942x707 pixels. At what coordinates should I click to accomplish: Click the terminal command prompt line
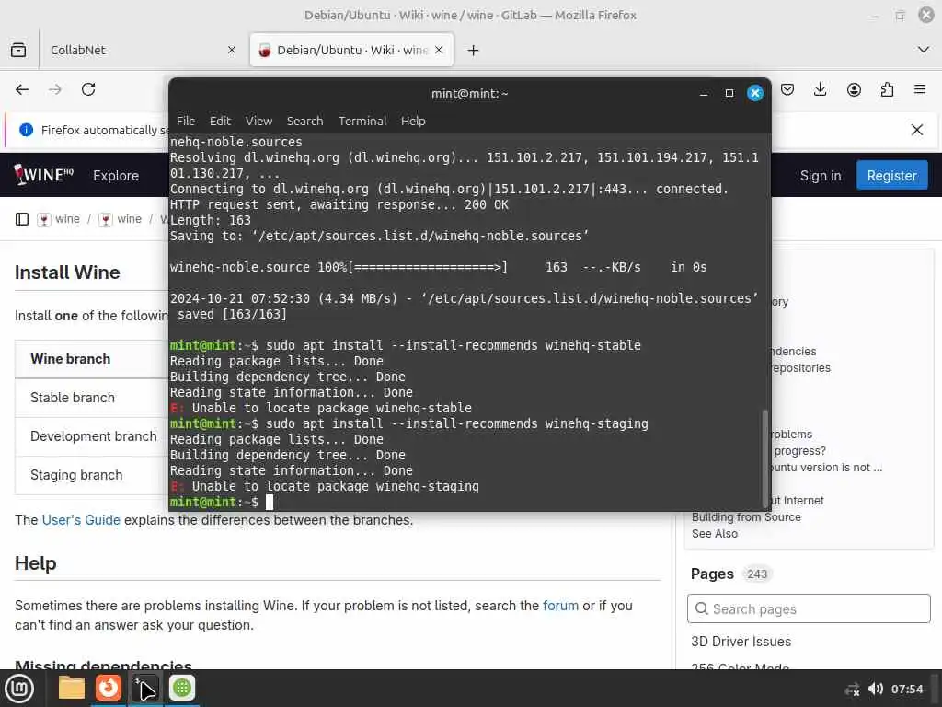pos(465,502)
